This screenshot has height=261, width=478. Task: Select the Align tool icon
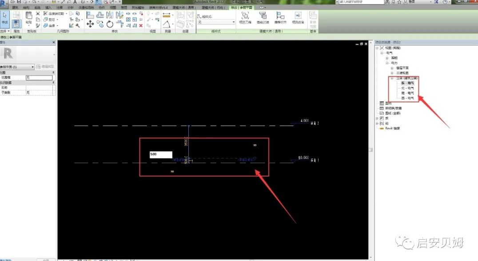point(90,15)
